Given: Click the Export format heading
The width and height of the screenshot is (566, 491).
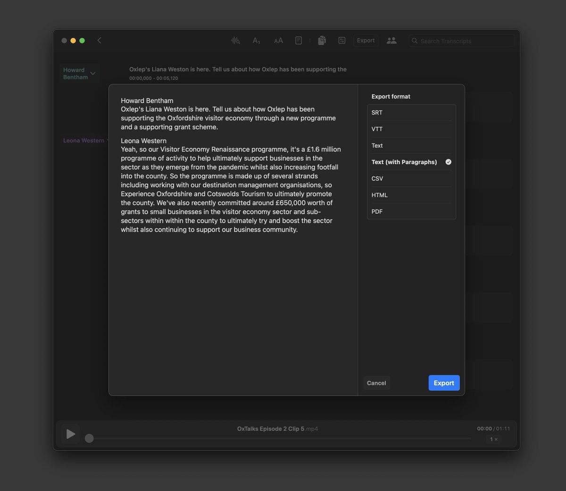Looking at the screenshot, I should click(391, 96).
